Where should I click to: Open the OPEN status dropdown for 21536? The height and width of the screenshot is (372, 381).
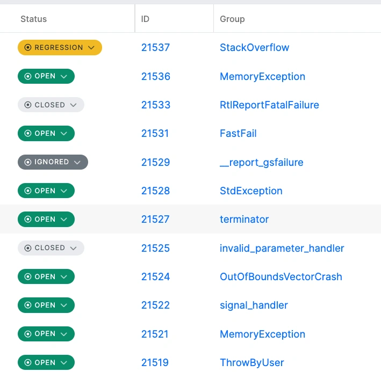tap(46, 76)
